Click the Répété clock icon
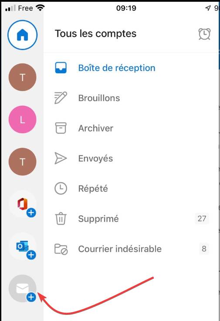 click(61, 188)
